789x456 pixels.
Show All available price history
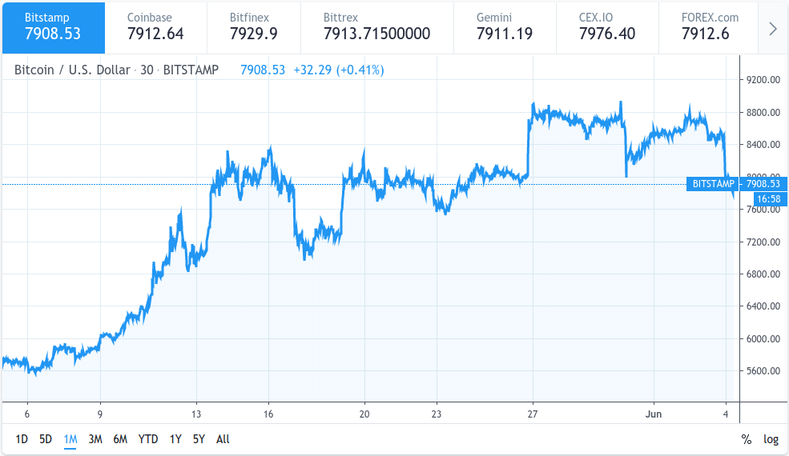(223, 439)
